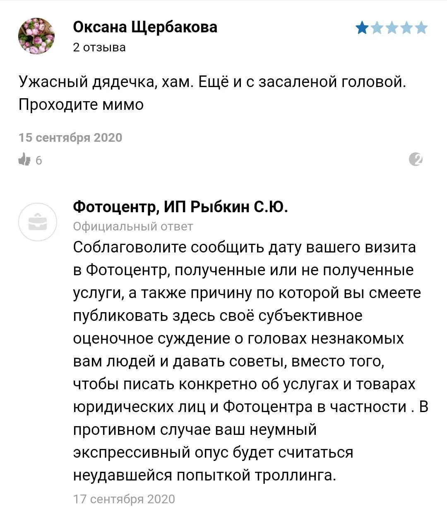Click reply's last line "неудавшейся попыткой троллинга"

204,475
